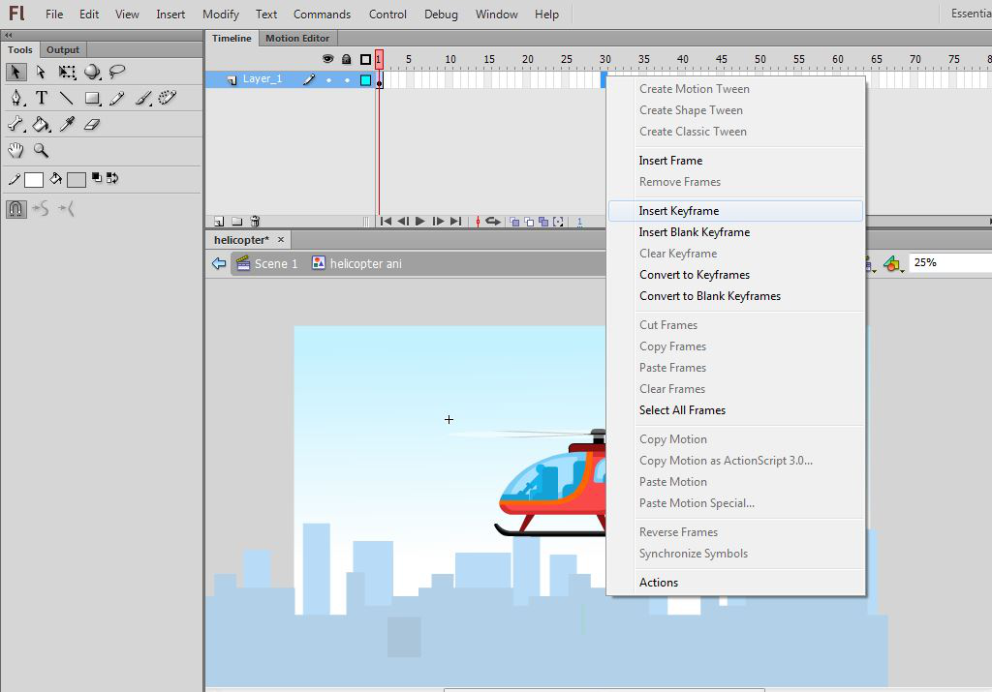Select the Text tool
This screenshot has width=992, height=692.
coord(42,98)
